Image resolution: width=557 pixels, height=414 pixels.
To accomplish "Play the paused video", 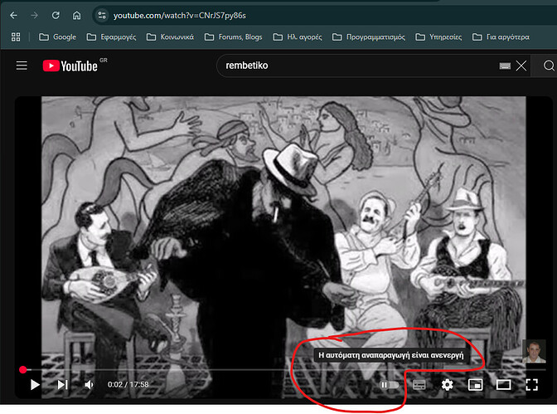I will click(35, 384).
